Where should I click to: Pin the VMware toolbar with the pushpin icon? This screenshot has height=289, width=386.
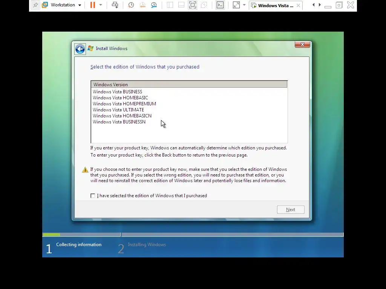click(x=35, y=5)
